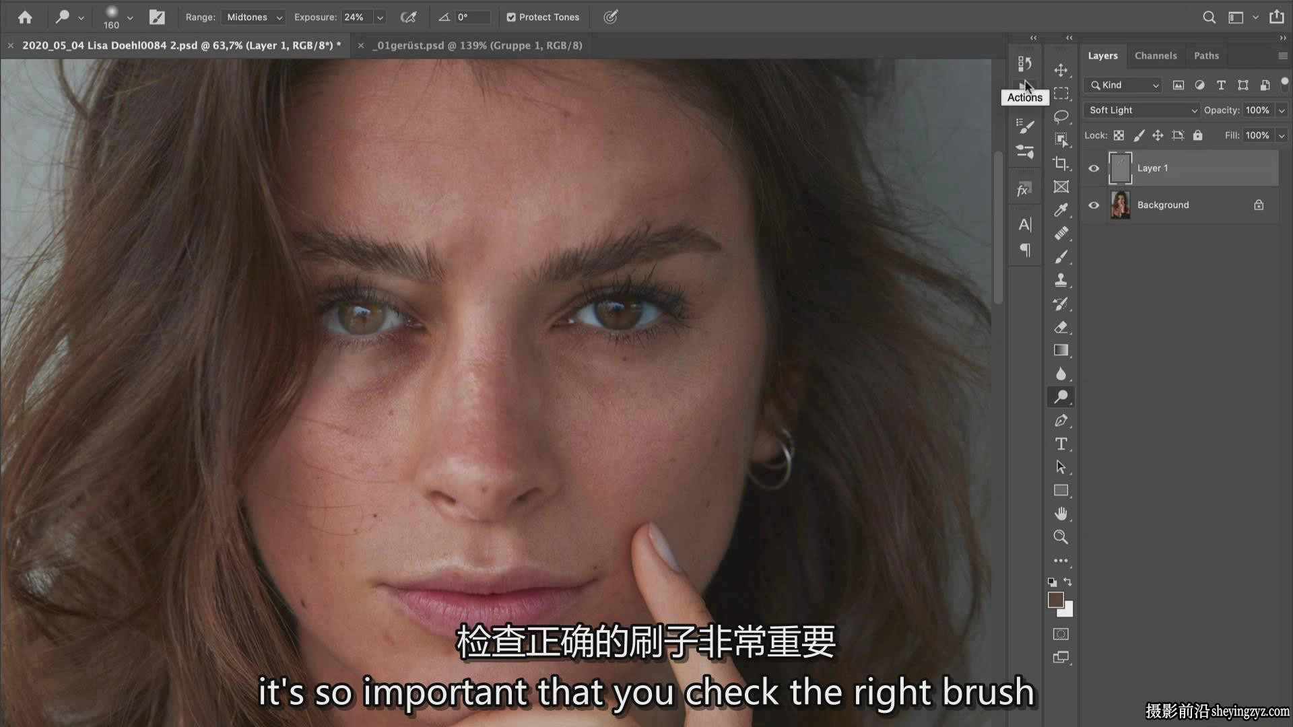Open the Search button
This screenshot has height=727, width=1293.
[1209, 18]
